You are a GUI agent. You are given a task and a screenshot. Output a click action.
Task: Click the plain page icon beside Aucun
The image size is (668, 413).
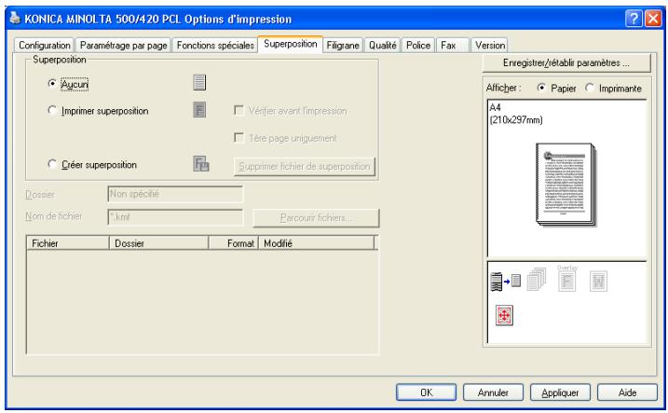(x=199, y=83)
